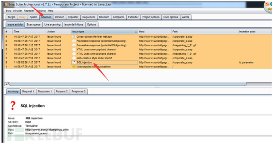Sort by the Time column header
The image size is (273, 144).
[x=29, y=32]
